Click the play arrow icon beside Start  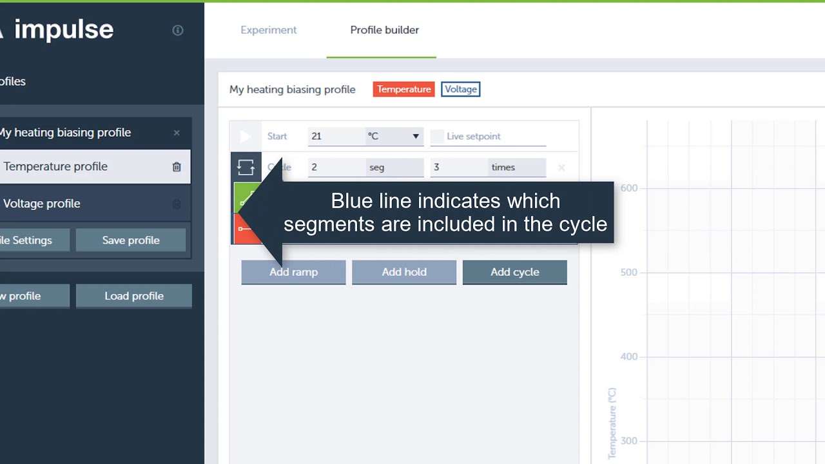point(245,136)
